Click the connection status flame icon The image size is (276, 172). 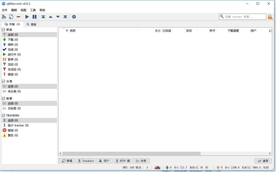click(x=147, y=167)
